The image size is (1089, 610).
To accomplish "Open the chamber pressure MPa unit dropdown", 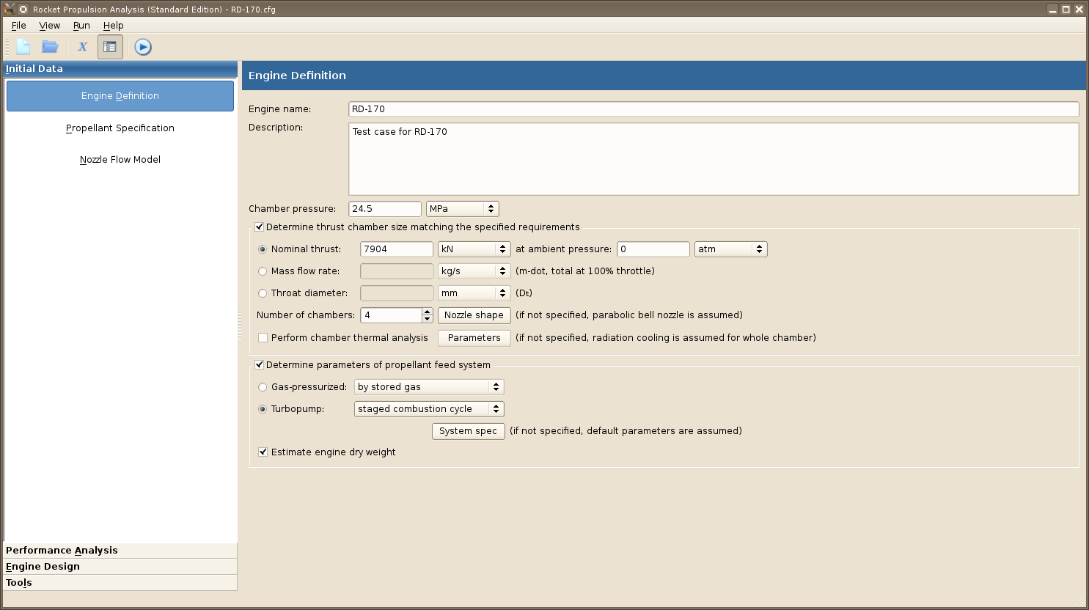I will 463,209.
